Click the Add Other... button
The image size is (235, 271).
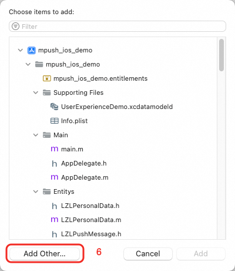45,253
